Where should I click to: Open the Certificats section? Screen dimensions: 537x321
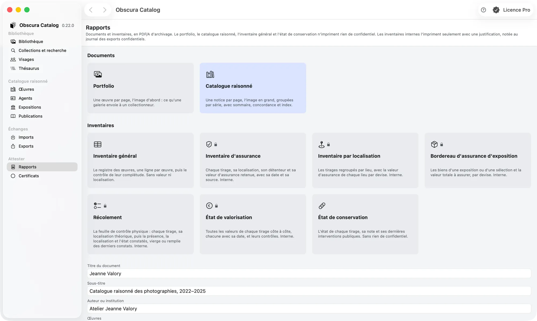point(42,176)
